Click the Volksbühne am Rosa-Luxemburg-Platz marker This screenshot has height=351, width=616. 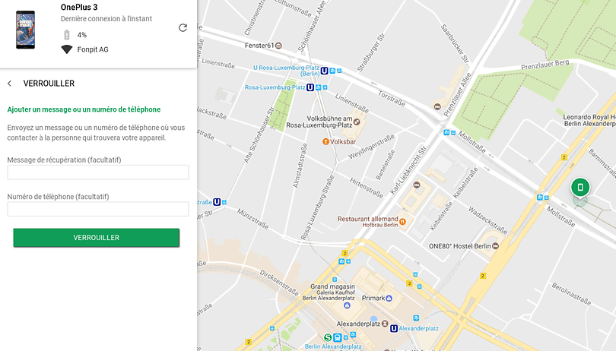point(357,122)
